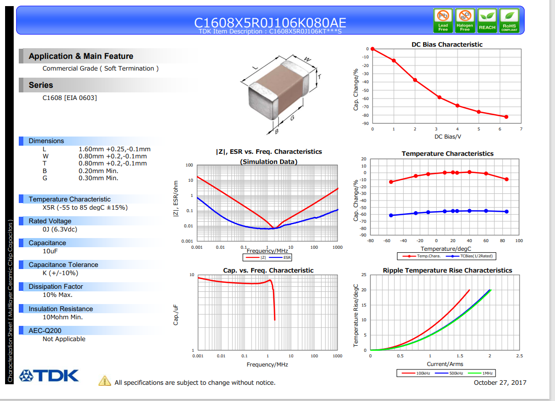Select the L dimension value 1.60mm +0.25,-0.1mm
Image resolution: width=555 pixels, height=401 pixels.
coord(115,149)
